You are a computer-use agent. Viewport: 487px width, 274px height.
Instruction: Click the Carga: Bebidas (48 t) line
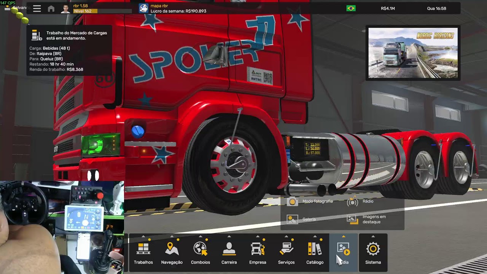49,48
